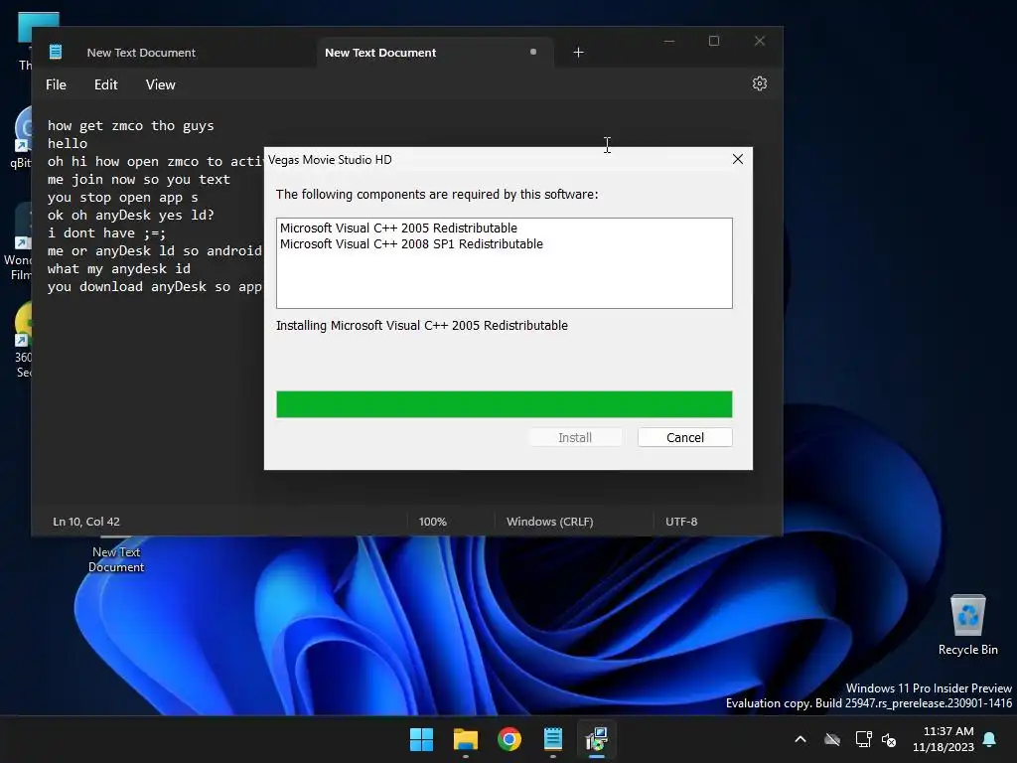
Task: Click the line "you stop open app s"
Action: [x=122, y=198]
